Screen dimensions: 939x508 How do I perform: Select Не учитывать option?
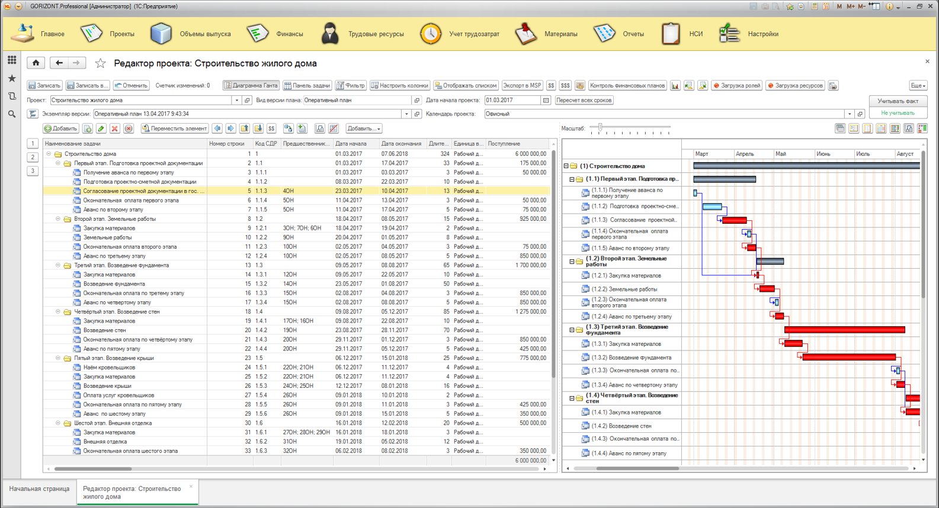coord(898,112)
